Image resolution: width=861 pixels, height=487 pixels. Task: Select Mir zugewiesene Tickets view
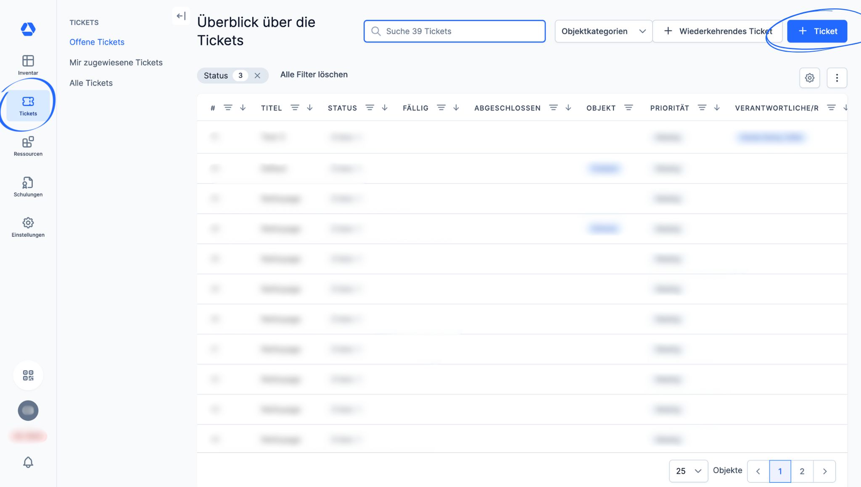[x=116, y=63]
